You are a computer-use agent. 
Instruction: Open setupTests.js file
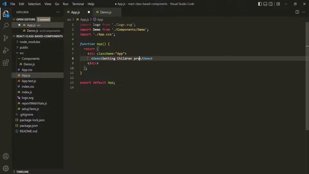click(30, 109)
